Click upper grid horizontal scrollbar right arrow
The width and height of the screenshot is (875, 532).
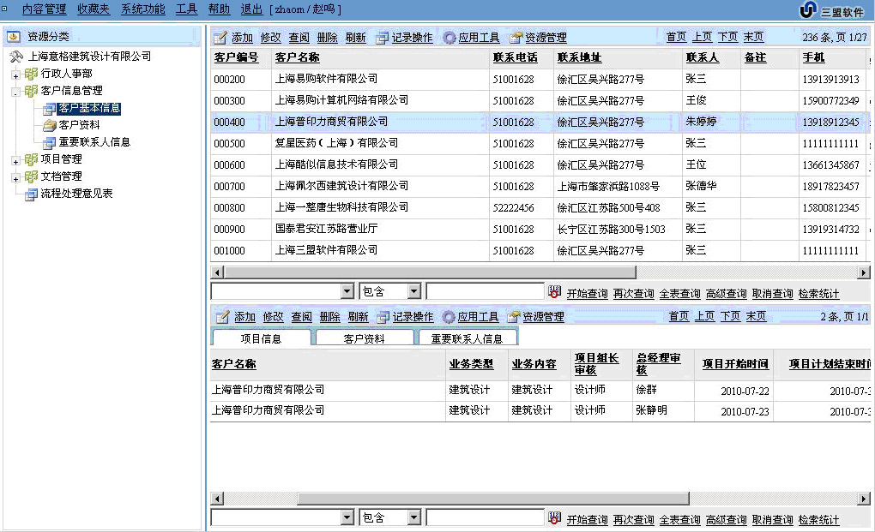click(x=863, y=272)
